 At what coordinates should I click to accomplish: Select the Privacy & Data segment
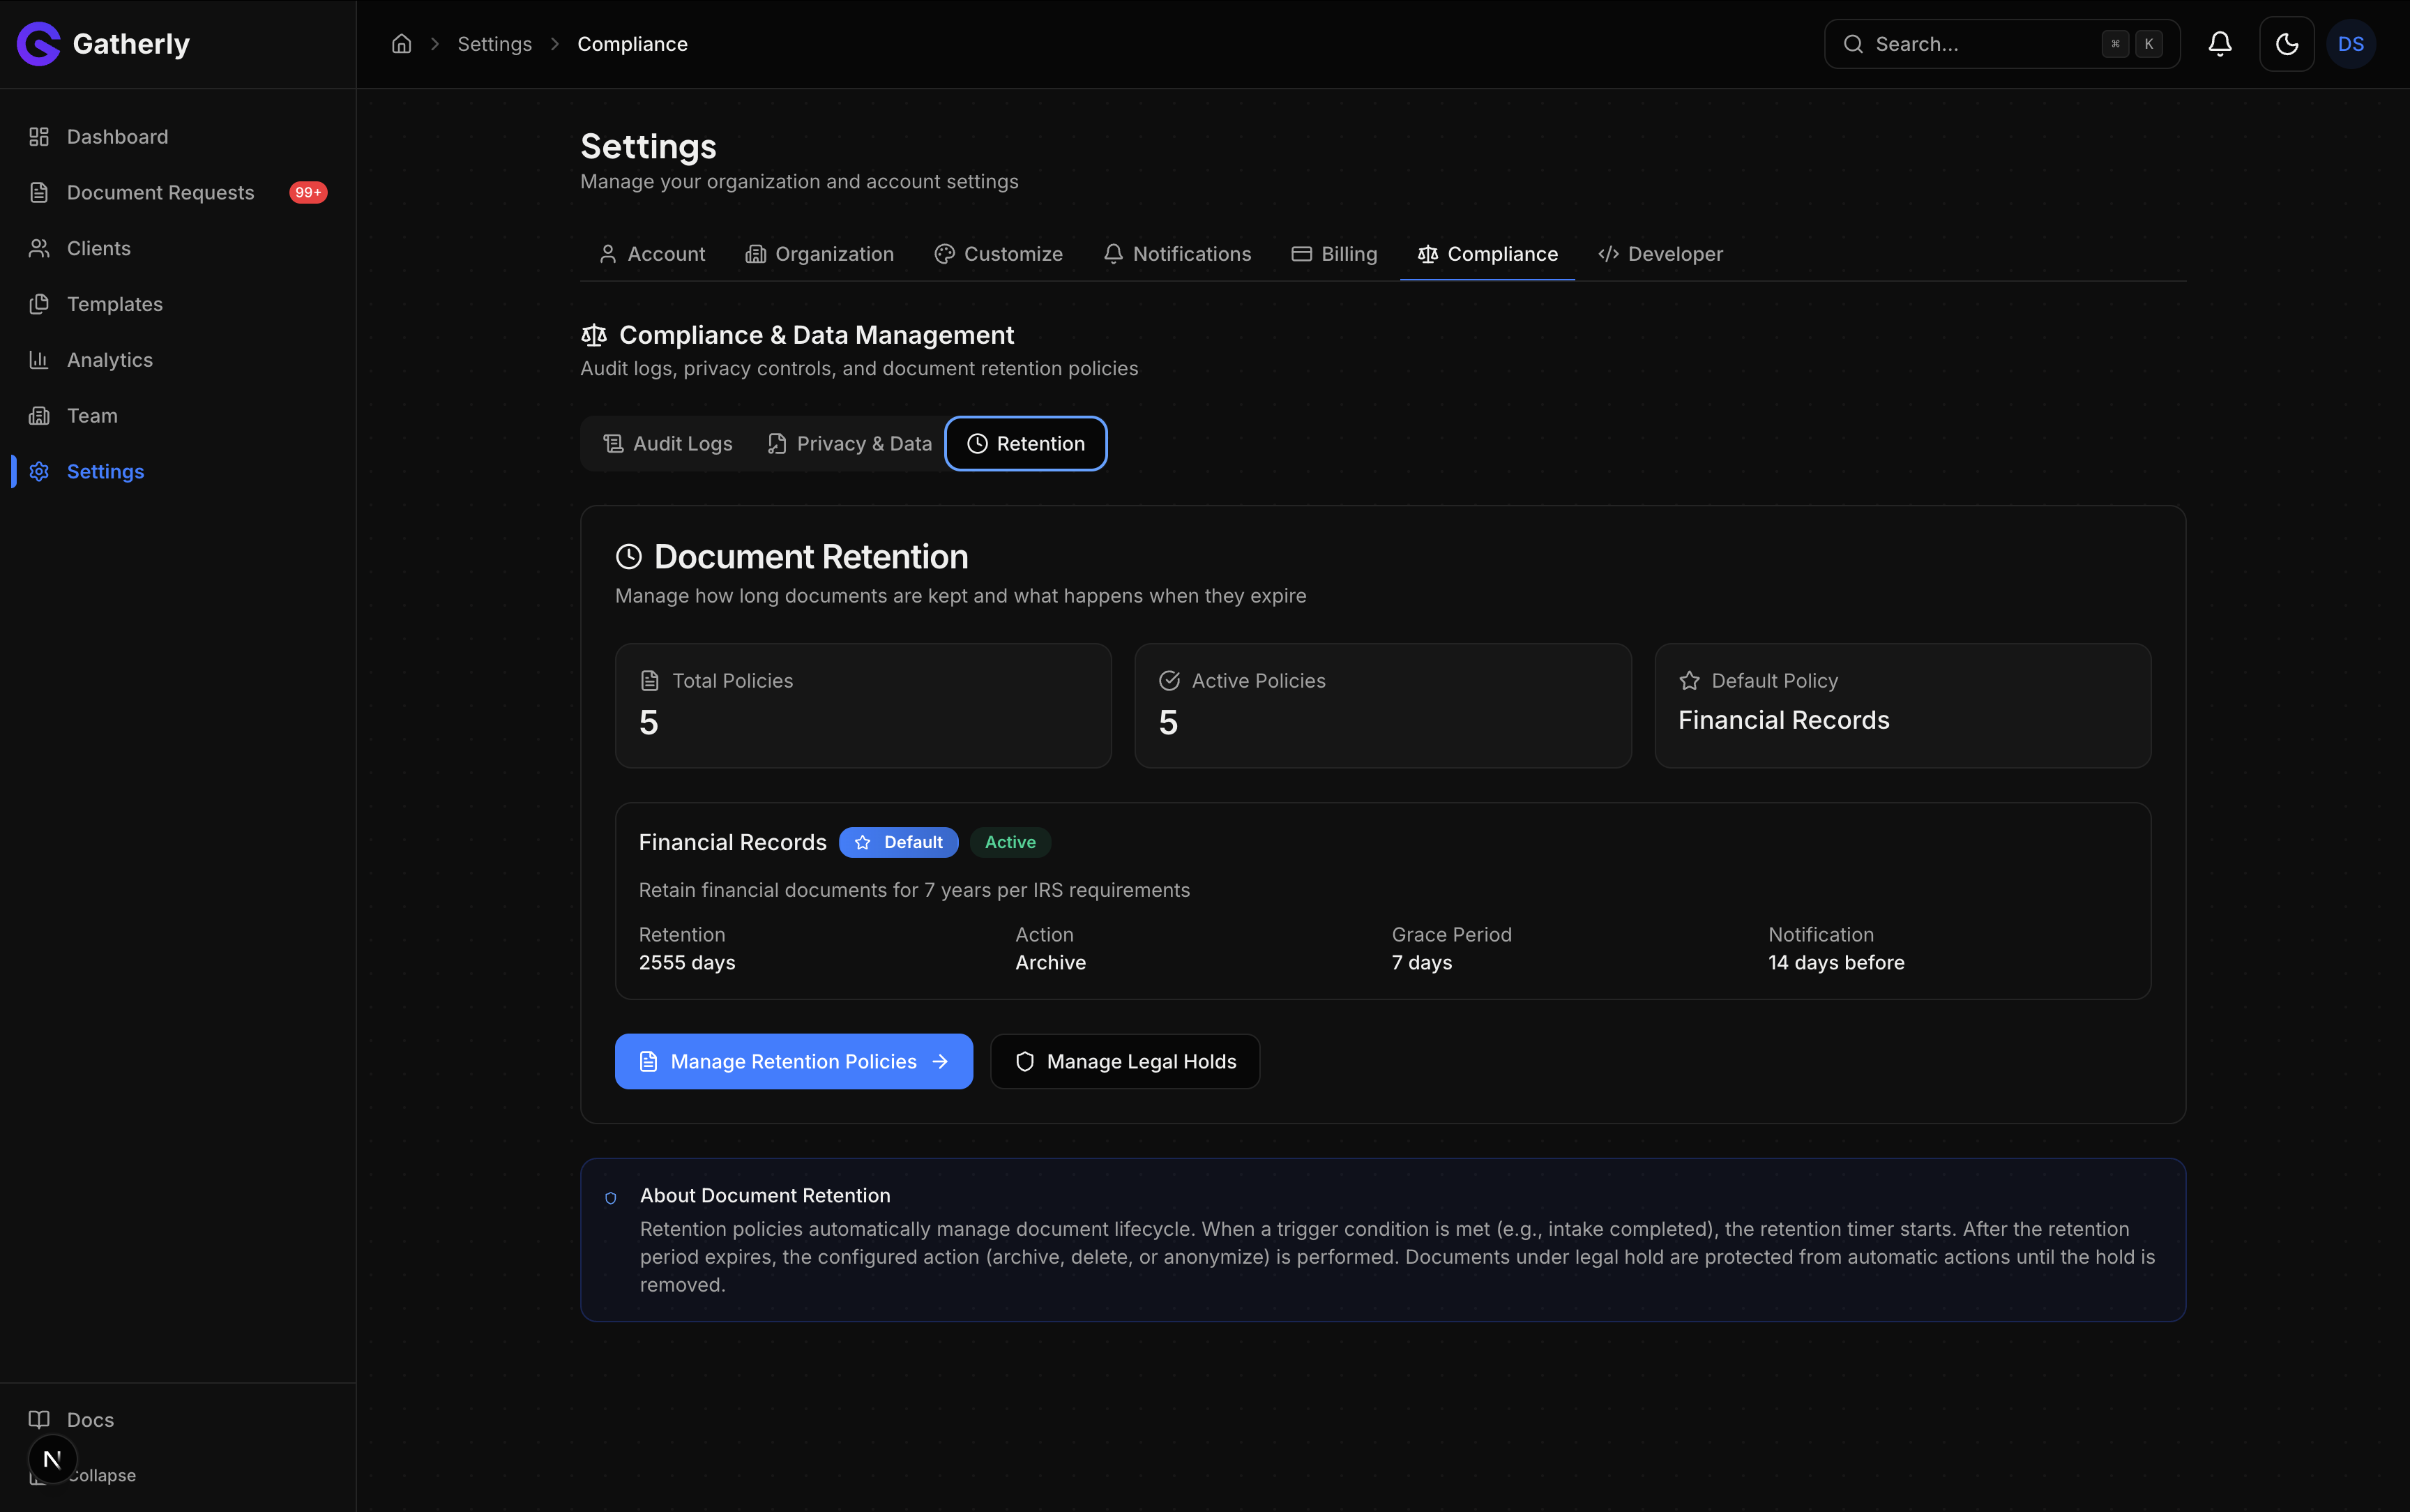(848, 443)
